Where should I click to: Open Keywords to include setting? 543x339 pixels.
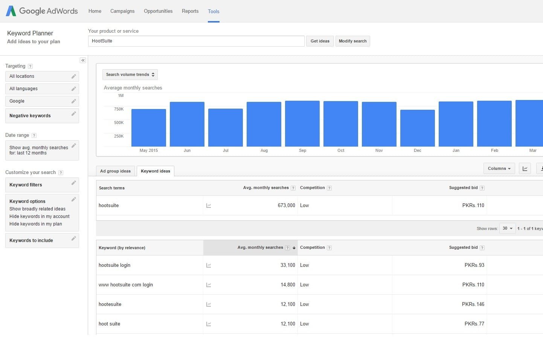click(42, 241)
